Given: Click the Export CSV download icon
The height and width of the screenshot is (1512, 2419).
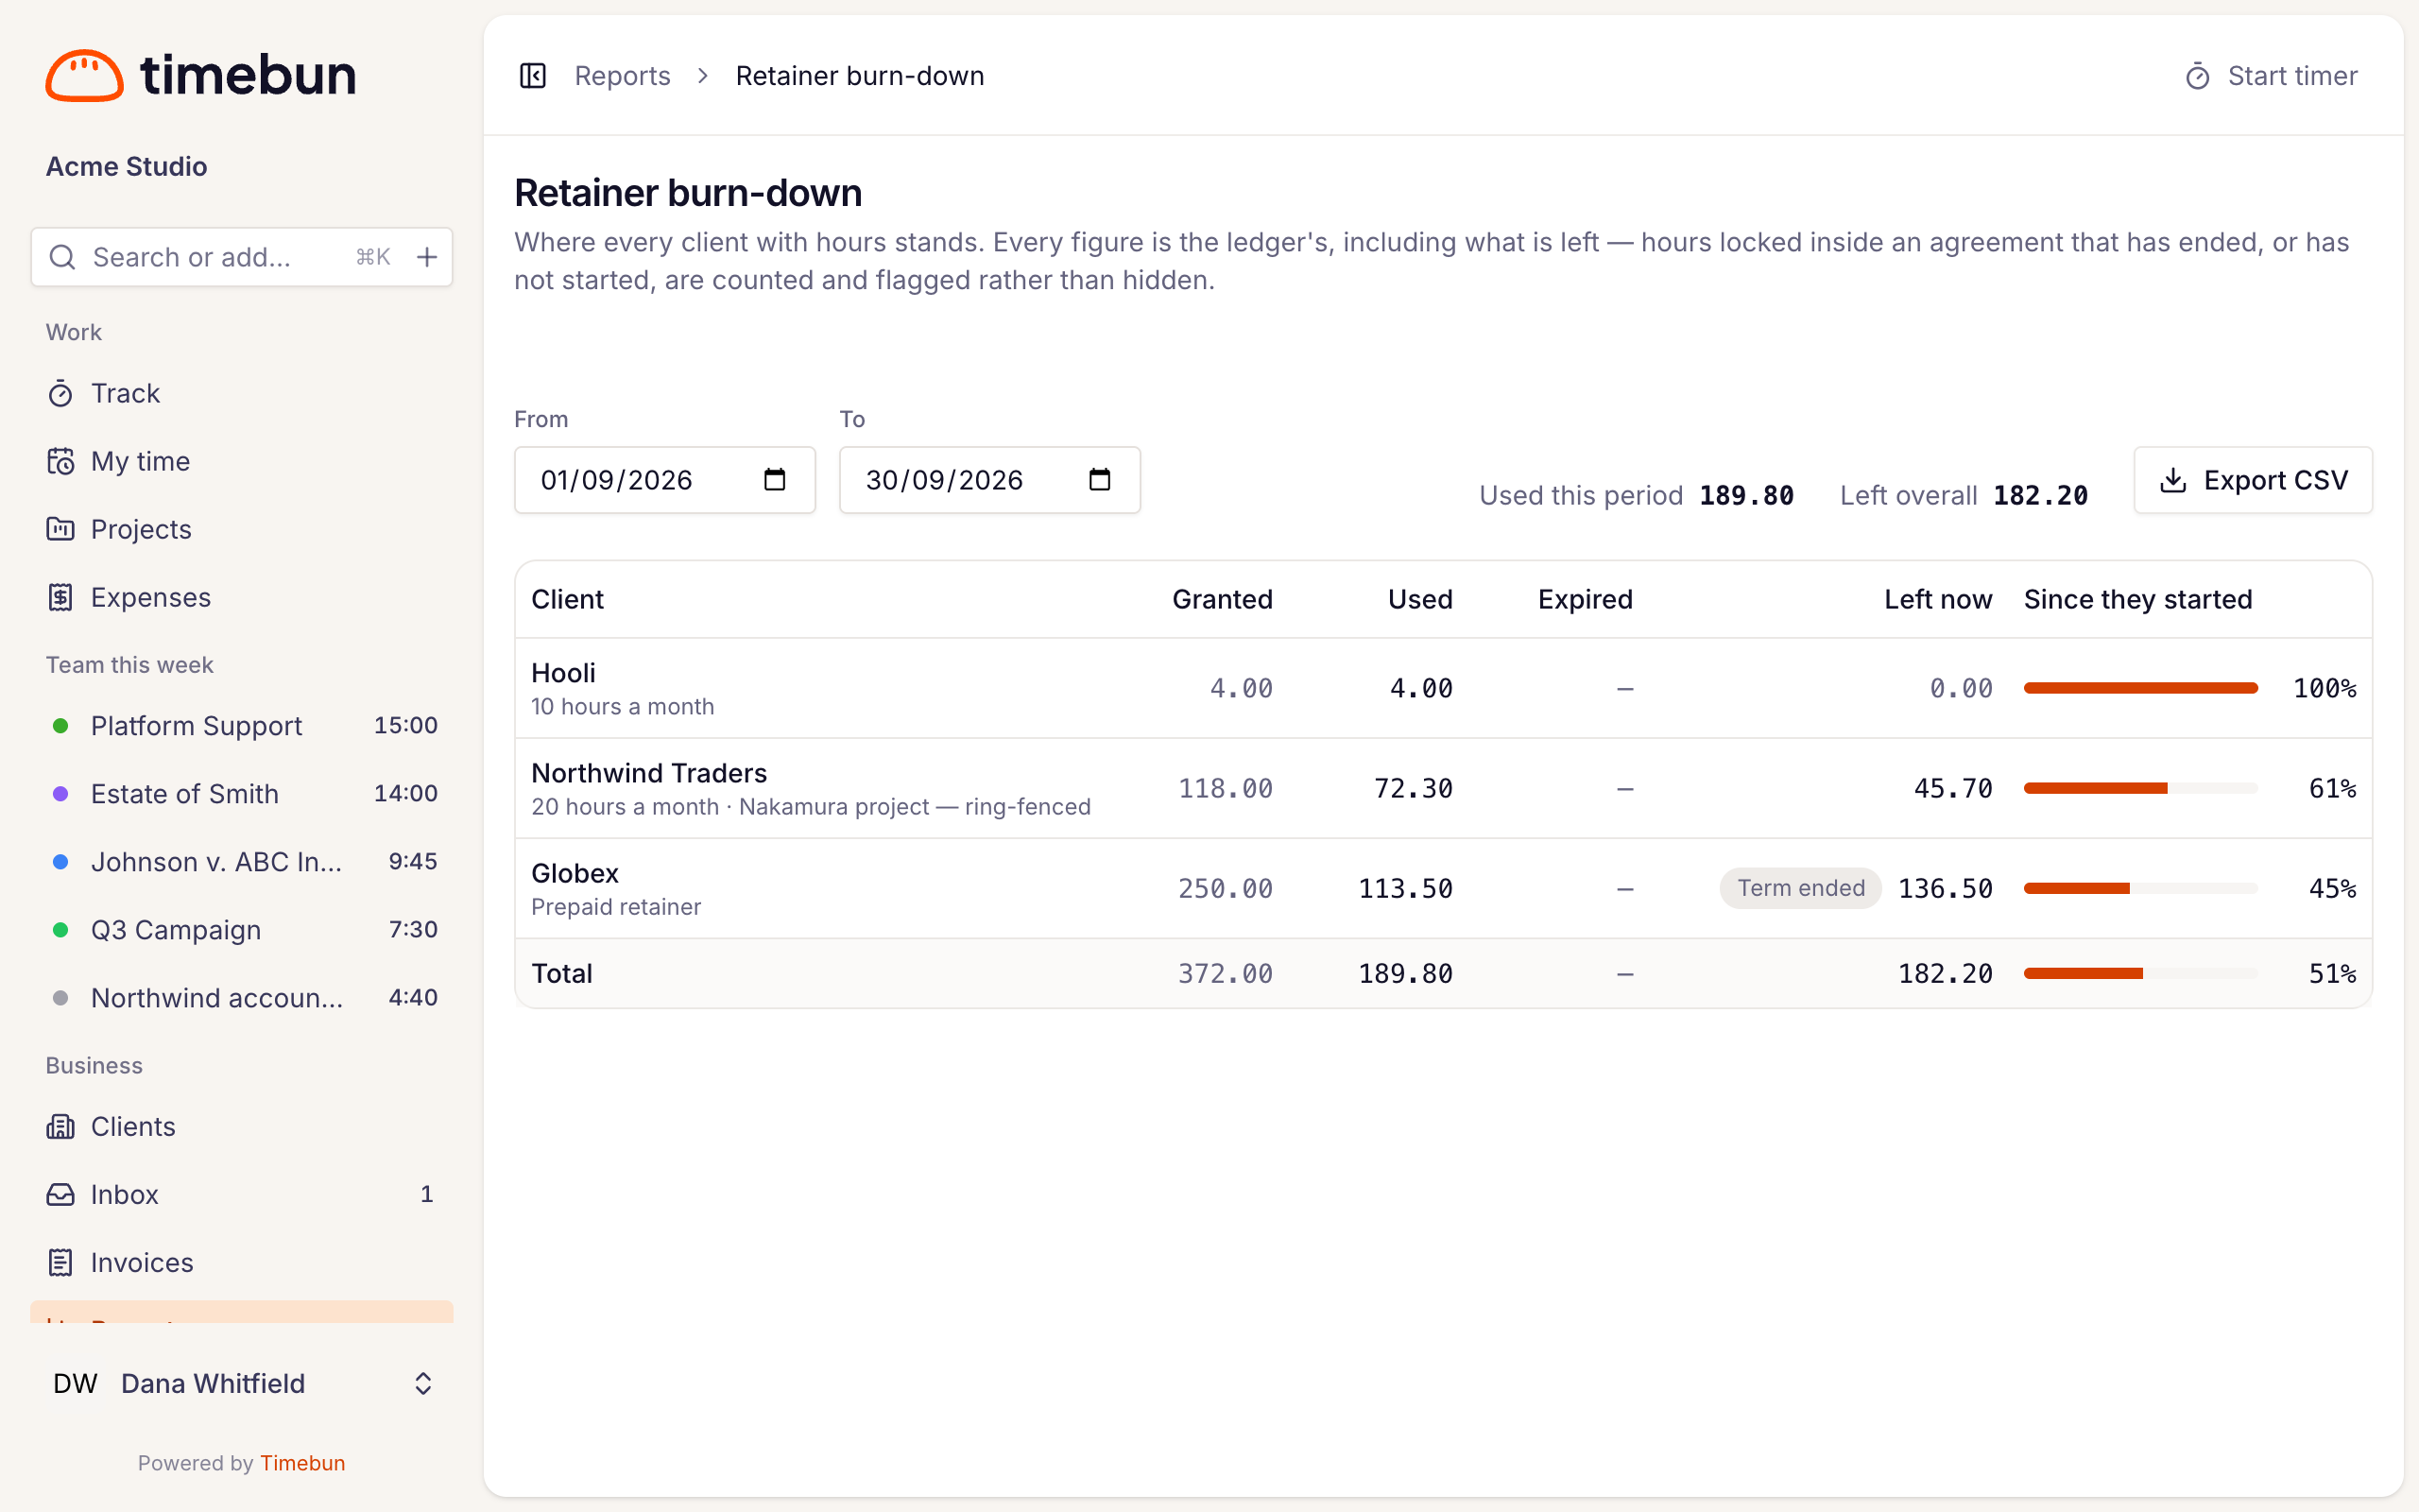Looking at the screenshot, I should (x=2173, y=480).
